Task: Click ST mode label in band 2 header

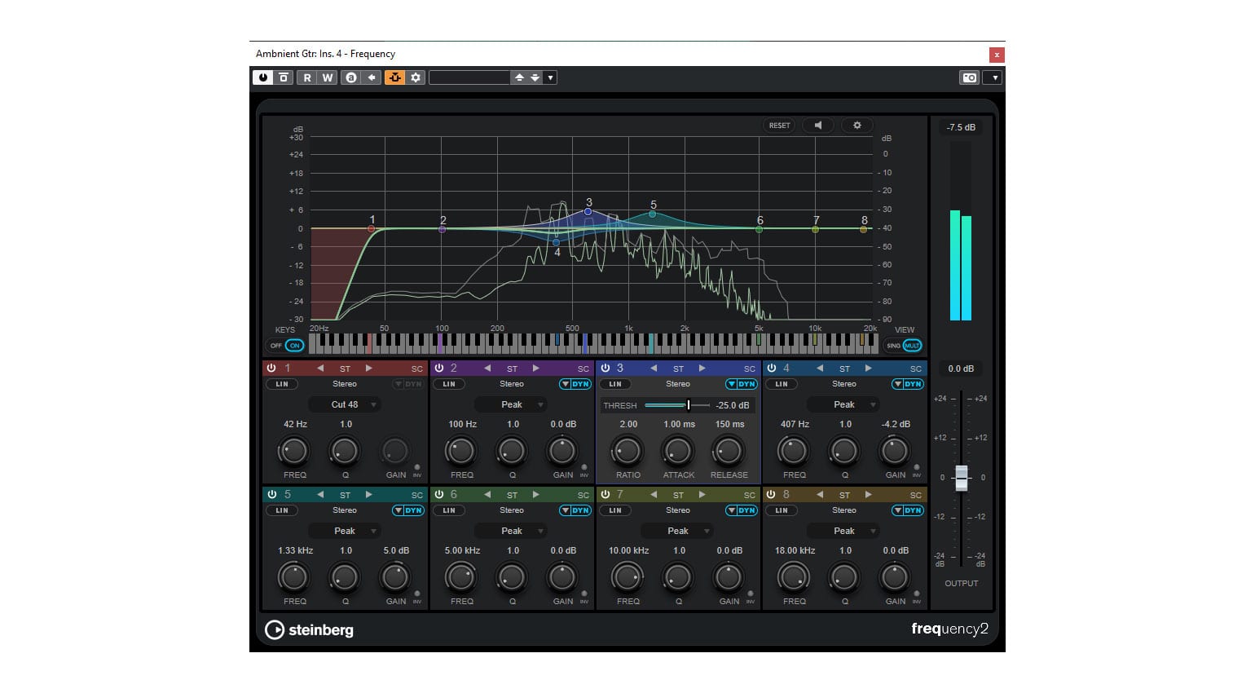Action: pos(512,369)
